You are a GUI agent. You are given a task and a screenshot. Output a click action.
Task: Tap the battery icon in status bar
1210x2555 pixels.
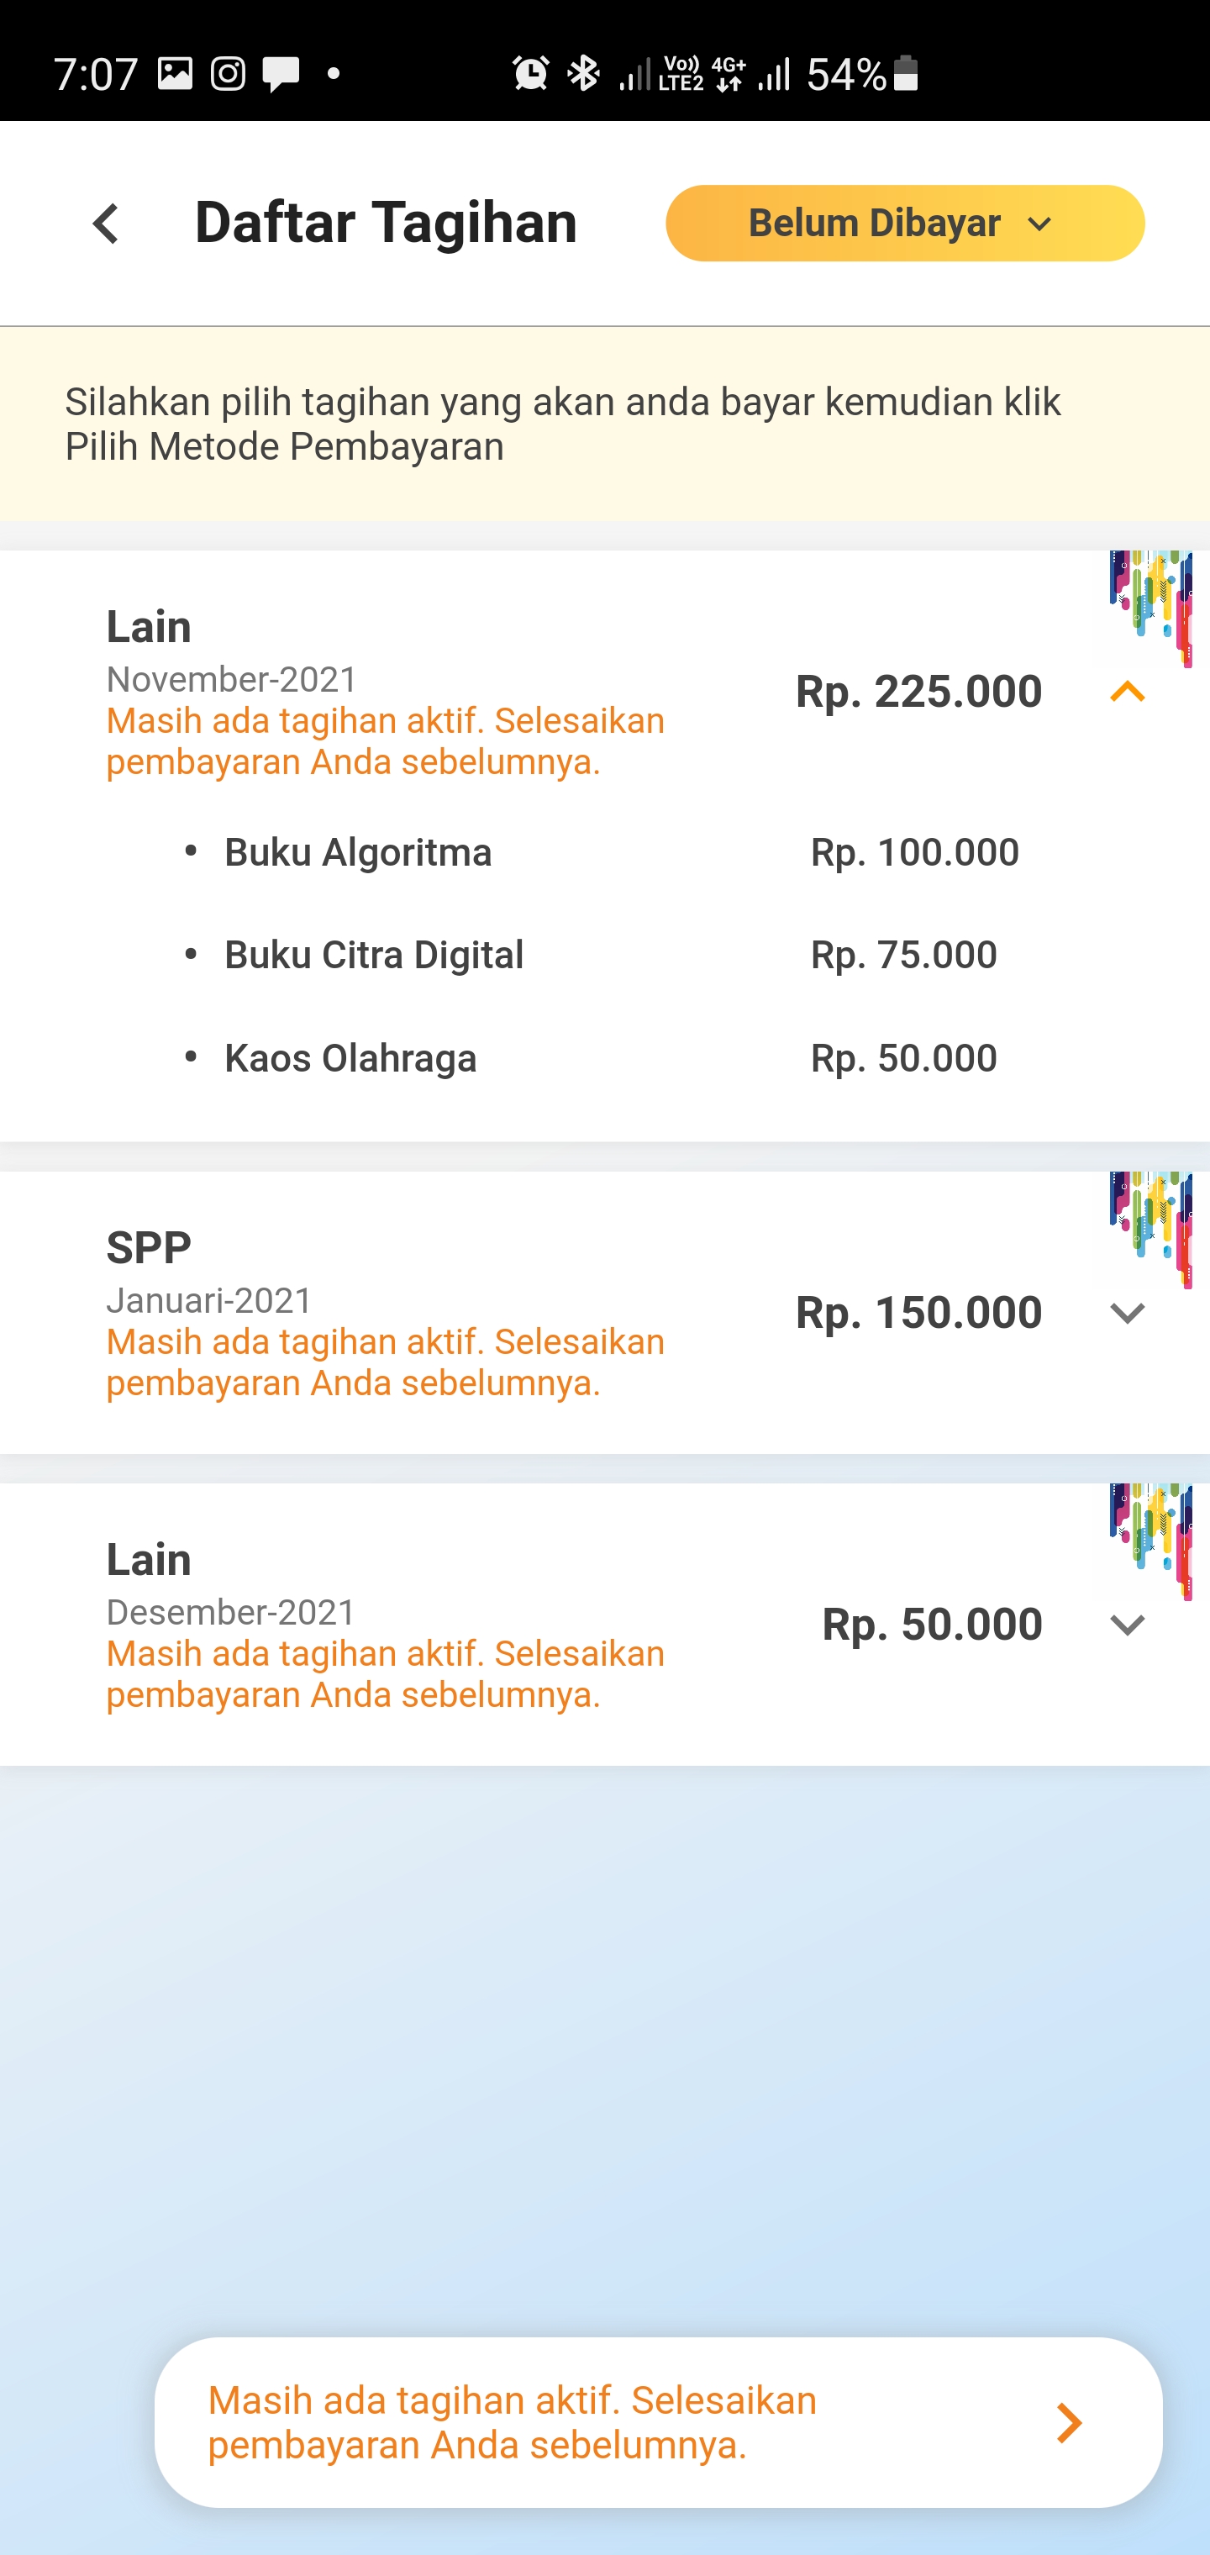[x=906, y=73]
